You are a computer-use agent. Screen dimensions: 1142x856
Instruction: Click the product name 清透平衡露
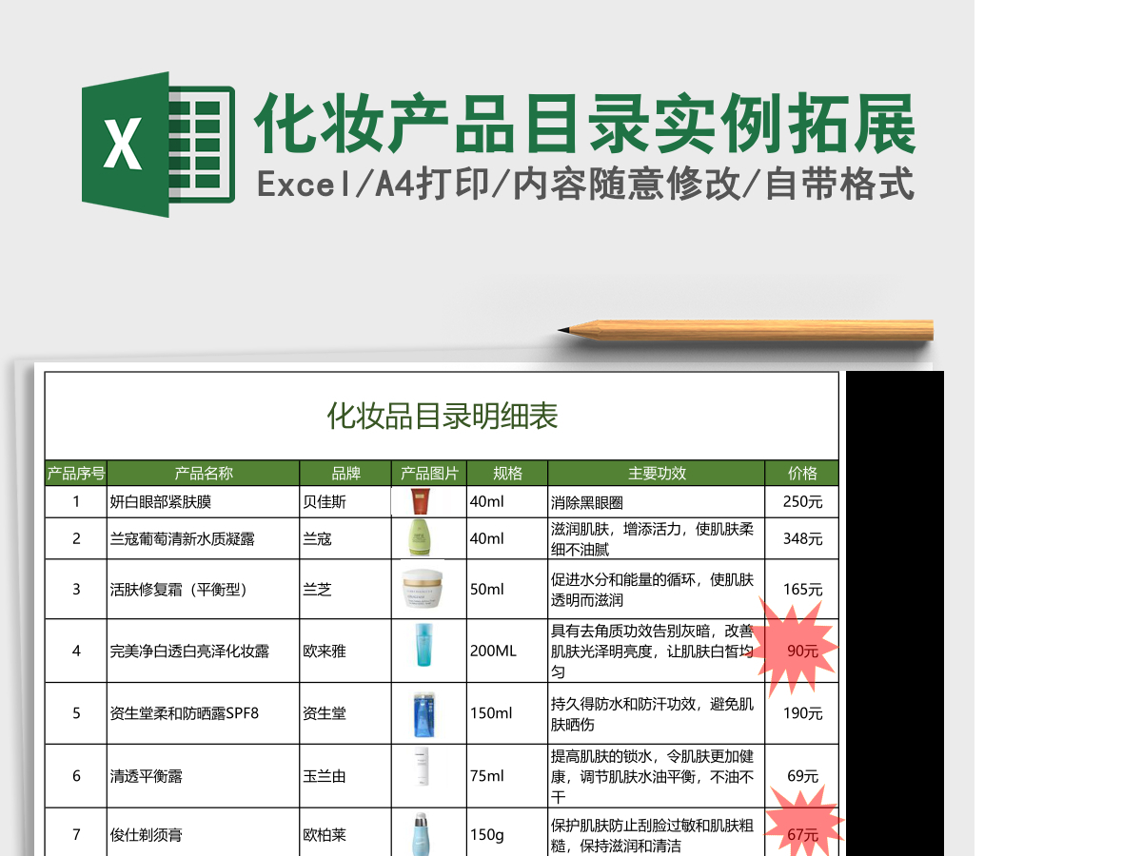click(x=146, y=775)
